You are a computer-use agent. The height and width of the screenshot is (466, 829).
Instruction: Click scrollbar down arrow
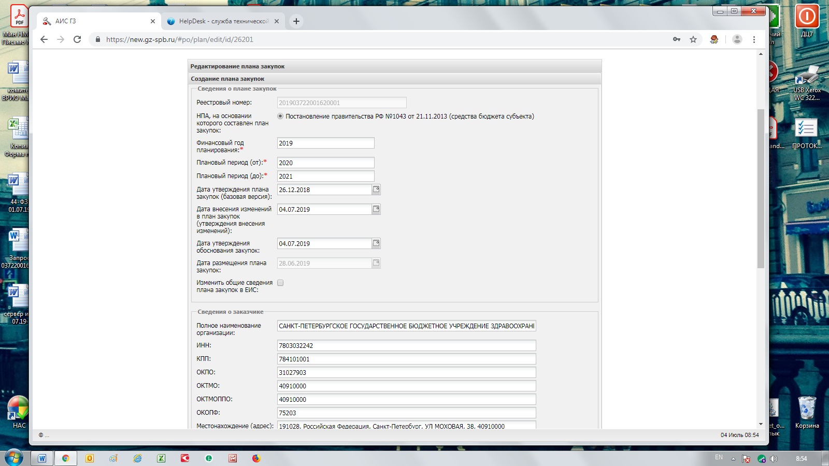(761, 424)
